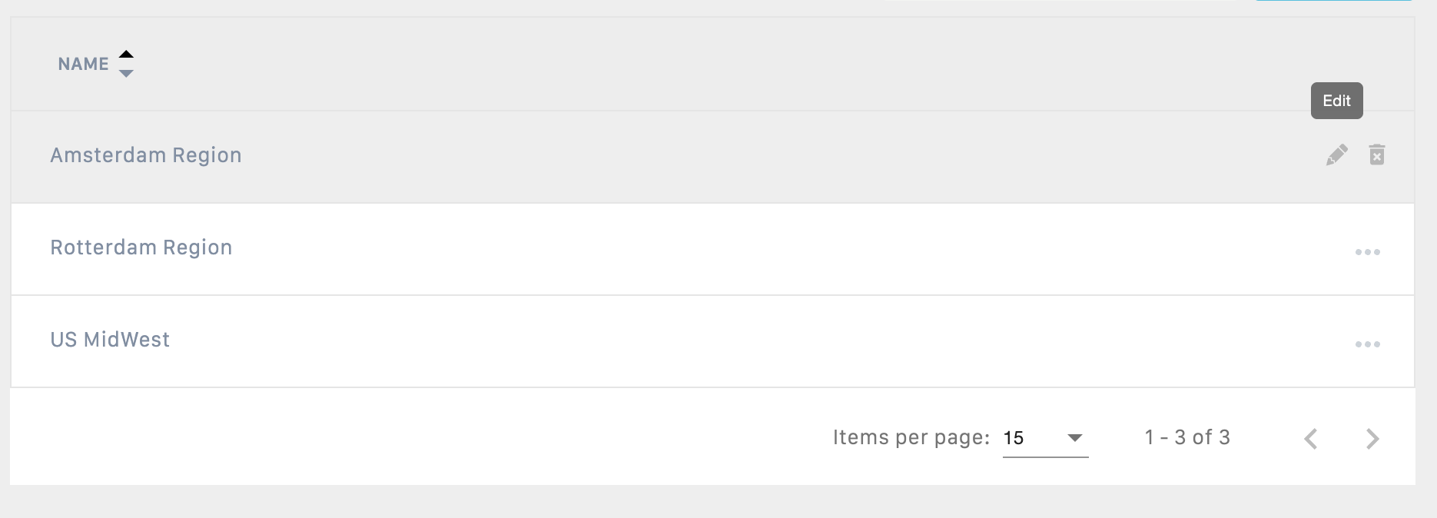
Task: Open the three-dot menu for US MidWest
Action: [1367, 344]
